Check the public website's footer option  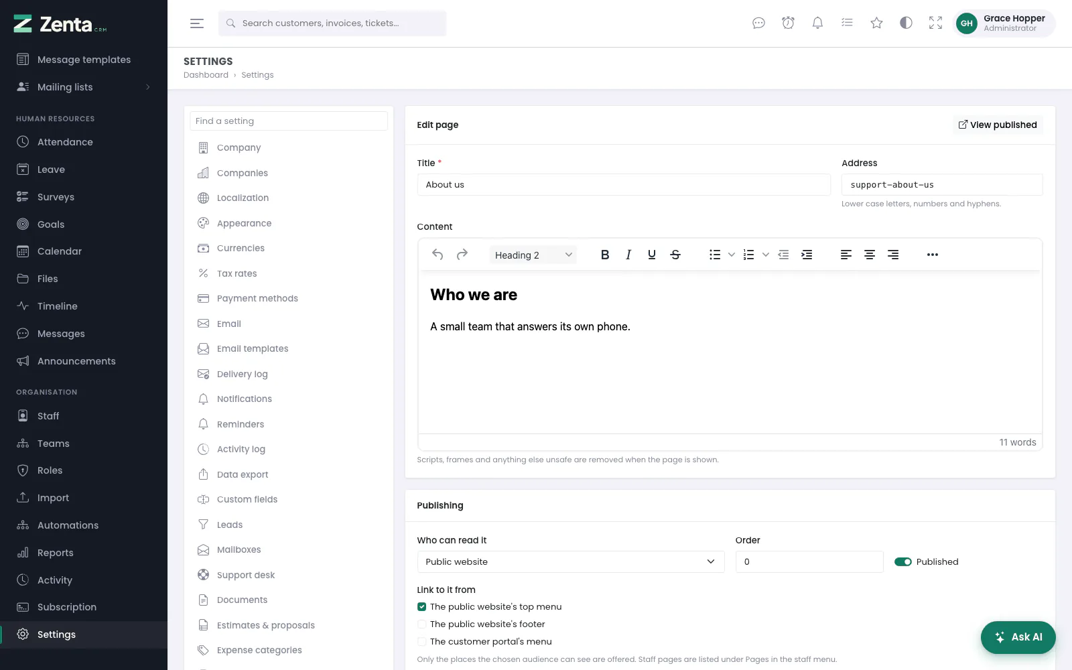tap(421, 624)
